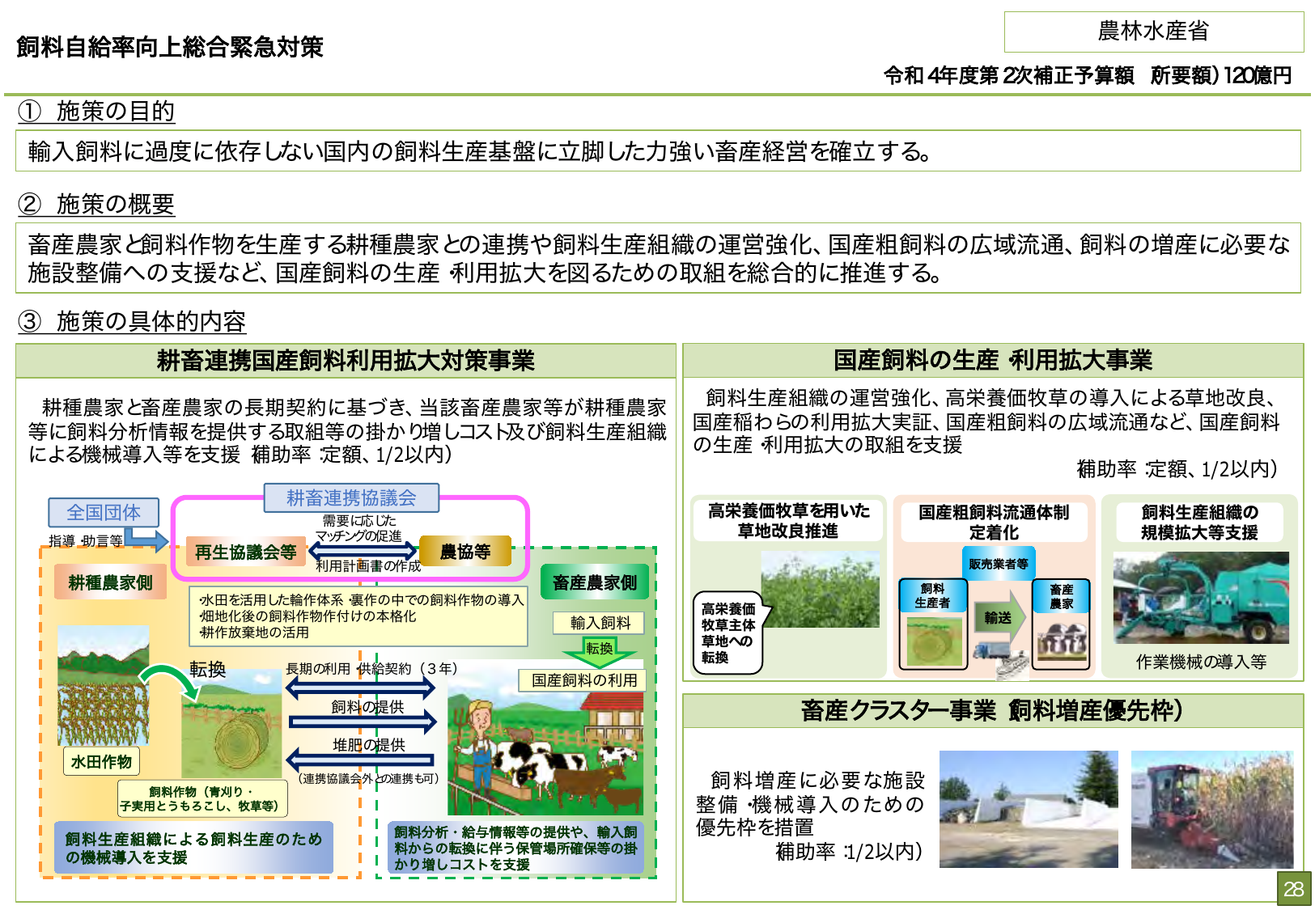This screenshot has height=910, width=1315.
Task: Open the white bunker silo photo
Action: pos(1028,809)
